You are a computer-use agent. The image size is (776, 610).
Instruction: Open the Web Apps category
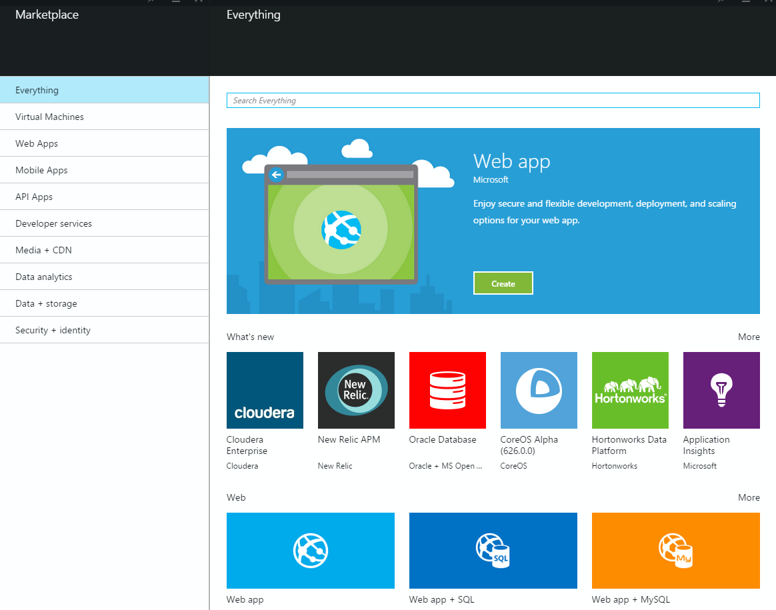point(37,143)
